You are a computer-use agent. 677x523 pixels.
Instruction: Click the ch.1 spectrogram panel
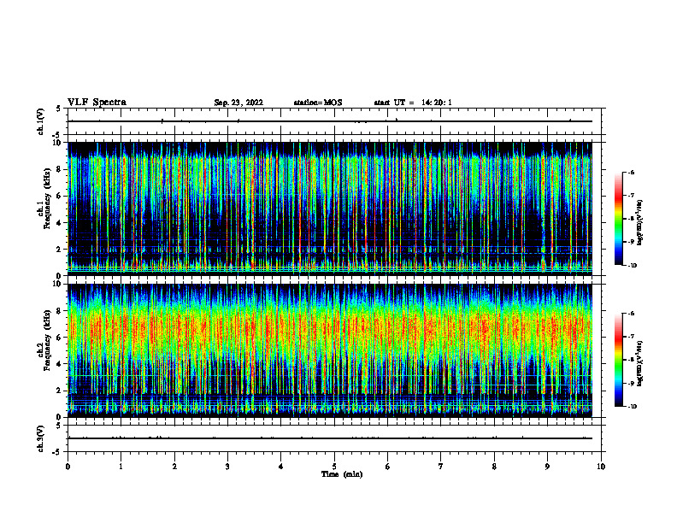pyautogui.click(x=330, y=209)
